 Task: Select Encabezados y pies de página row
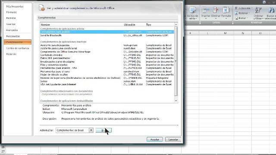pos(107,62)
